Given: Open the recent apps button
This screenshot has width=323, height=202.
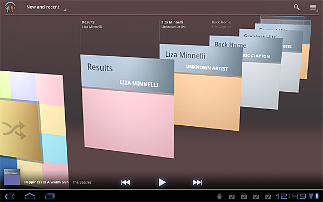Looking at the screenshot, I should pos(50,196).
